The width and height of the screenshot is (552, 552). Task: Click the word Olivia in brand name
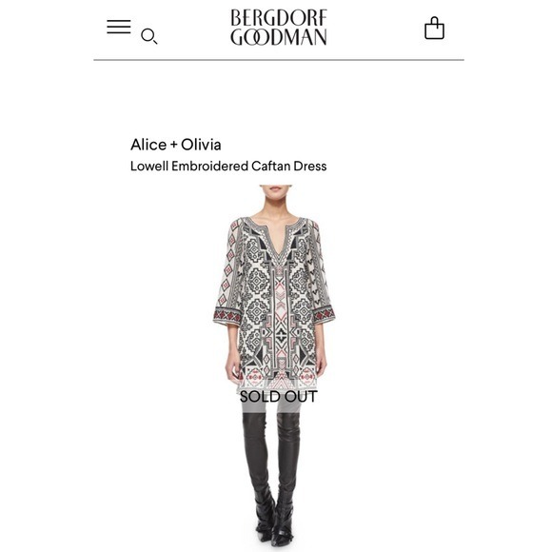pyautogui.click(x=201, y=145)
